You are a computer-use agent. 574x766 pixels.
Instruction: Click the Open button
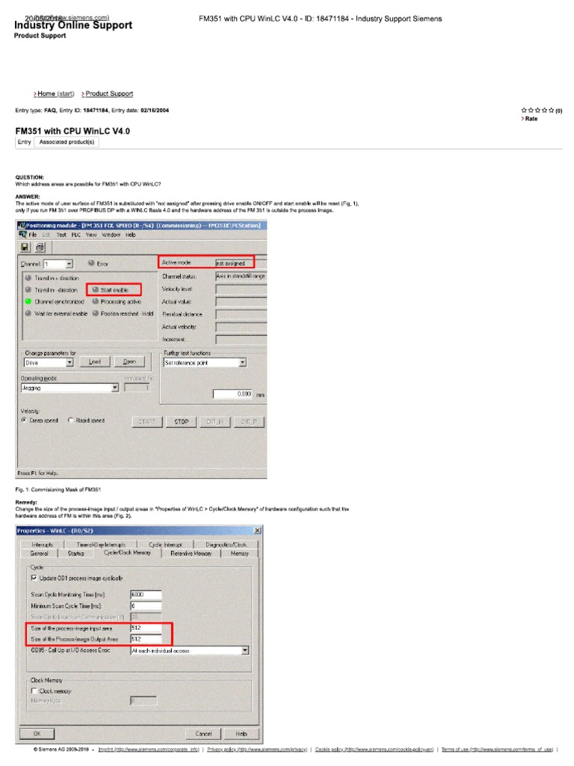(x=129, y=361)
